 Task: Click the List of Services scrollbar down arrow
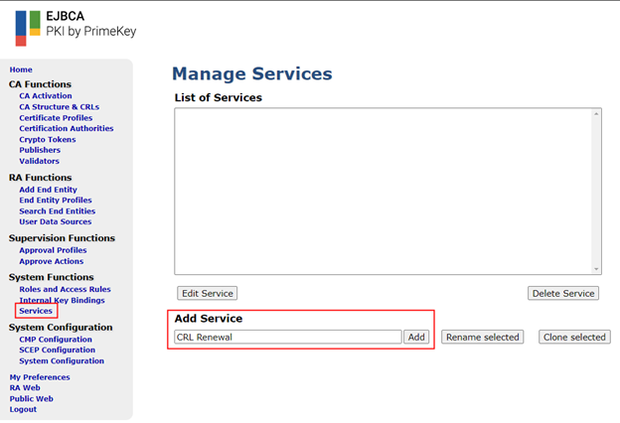[596, 269]
